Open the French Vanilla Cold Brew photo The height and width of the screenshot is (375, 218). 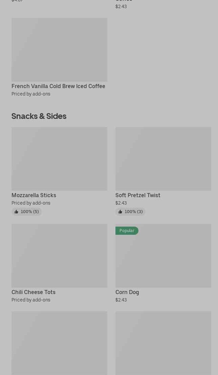click(x=59, y=49)
